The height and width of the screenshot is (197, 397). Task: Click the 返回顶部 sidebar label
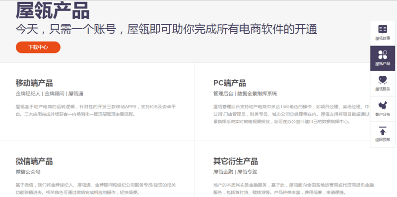383,140
